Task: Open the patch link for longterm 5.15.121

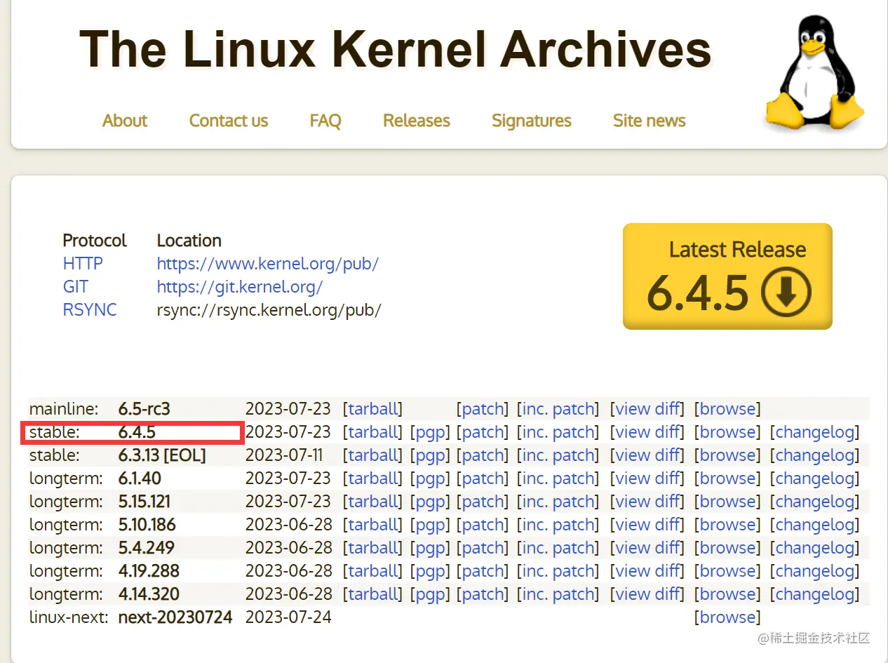Action: pyautogui.click(x=483, y=502)
